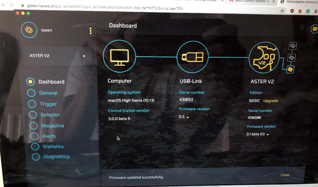Screen dimensions: 318x187
Task: Open the Trigger menu label
Action: [48, 104]
